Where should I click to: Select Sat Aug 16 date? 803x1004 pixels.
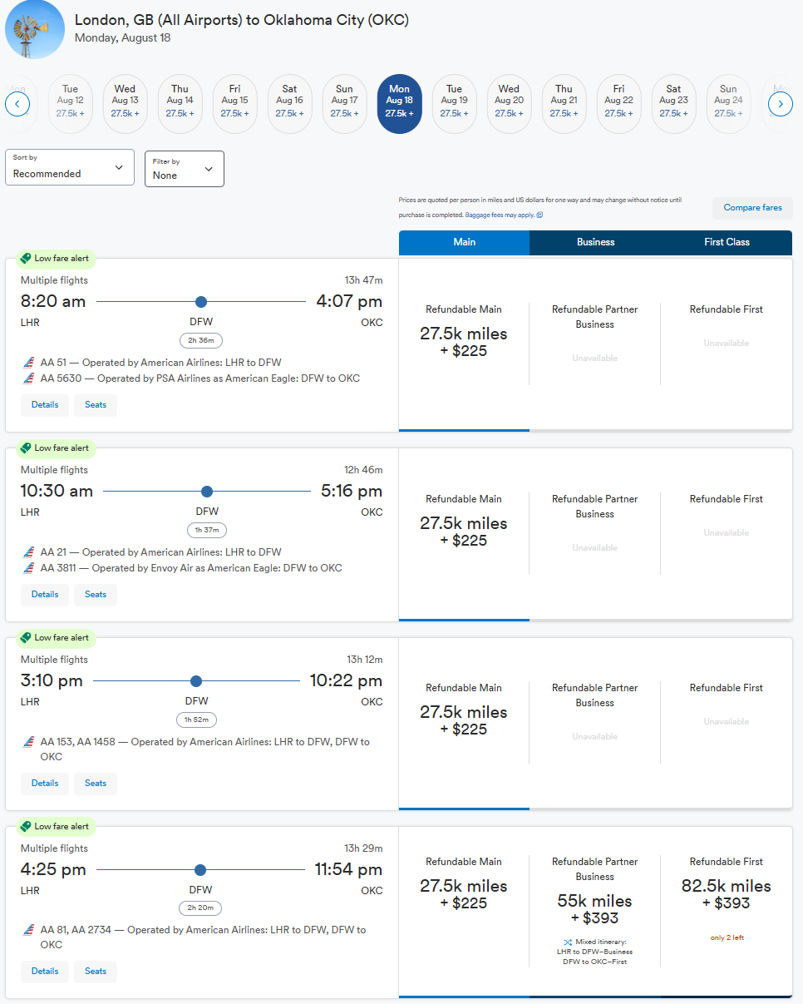click(289, 104)
